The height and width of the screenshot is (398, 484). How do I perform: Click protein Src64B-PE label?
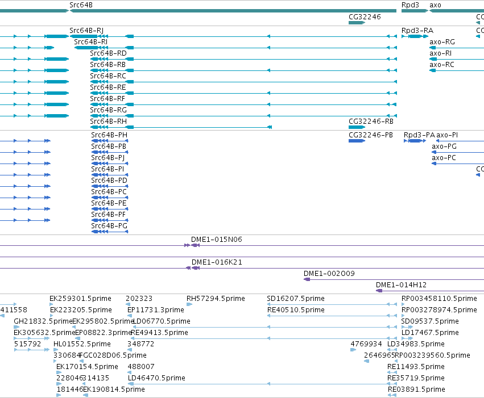click(x=109, y=203)
